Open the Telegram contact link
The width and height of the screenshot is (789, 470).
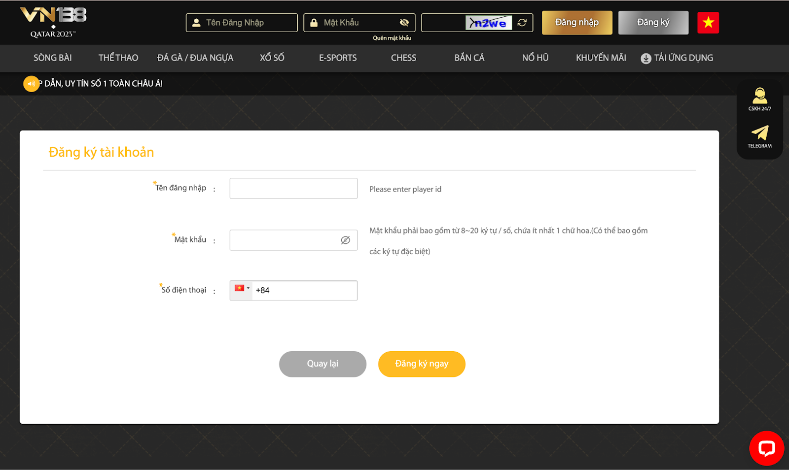point(759,136)
